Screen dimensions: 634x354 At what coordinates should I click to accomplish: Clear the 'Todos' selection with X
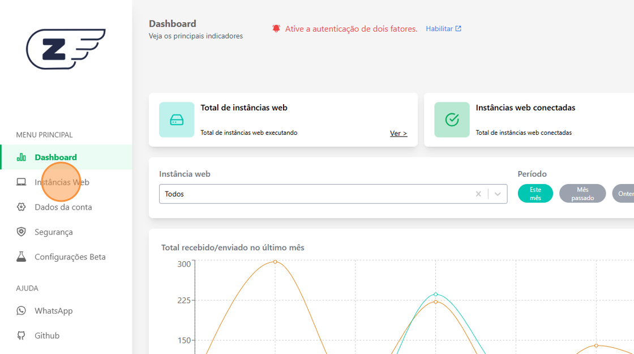[x=478, y=194]
